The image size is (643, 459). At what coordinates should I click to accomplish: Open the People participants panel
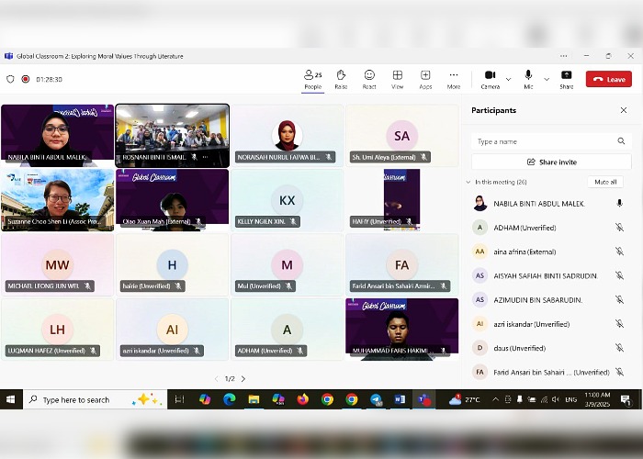312,79
